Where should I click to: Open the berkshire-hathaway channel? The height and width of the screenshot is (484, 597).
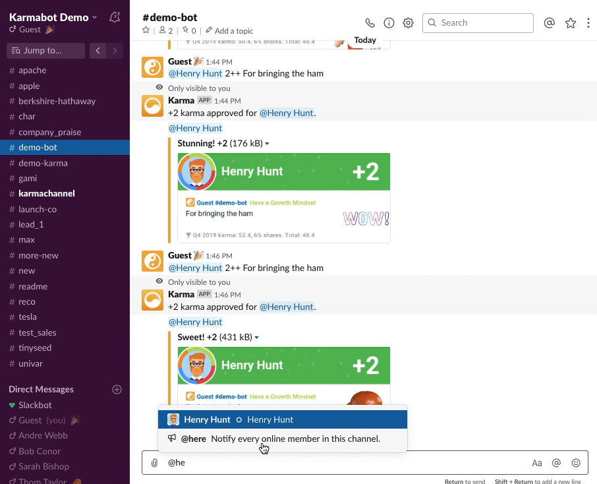pos(65,102)
